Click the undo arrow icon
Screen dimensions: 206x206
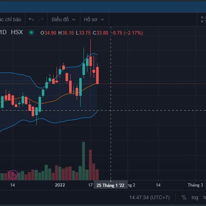(31, 20)
